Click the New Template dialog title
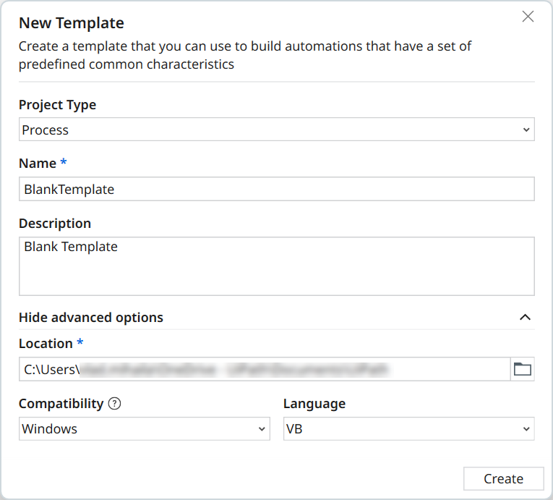 pos(72,23)
